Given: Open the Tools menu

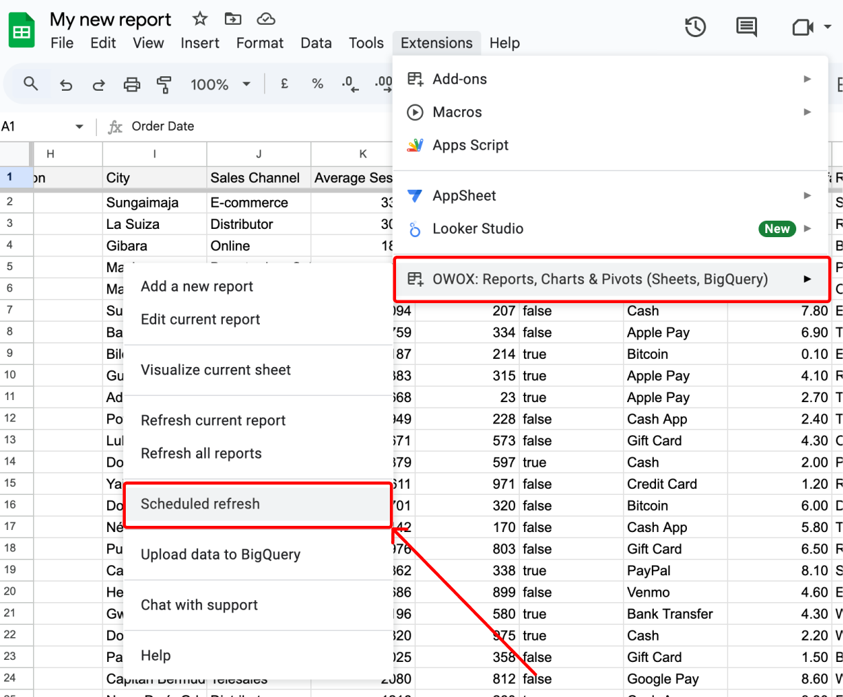Looking at the screenshot, I should [366, 43].
